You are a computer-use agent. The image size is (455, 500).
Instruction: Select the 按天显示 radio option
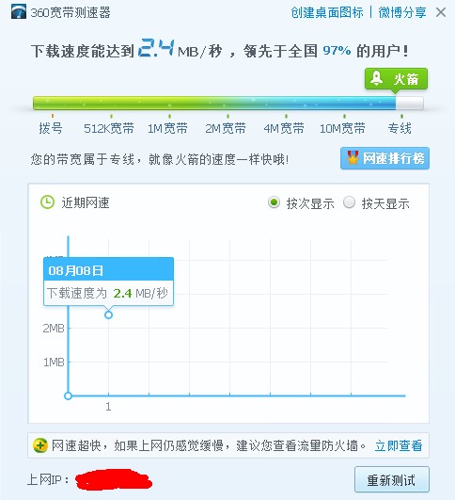[x=349, y=202]
